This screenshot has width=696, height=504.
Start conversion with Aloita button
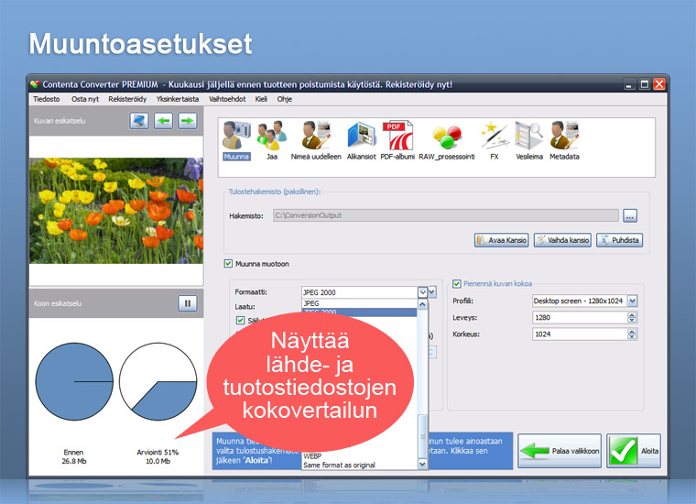click(634, 451)
